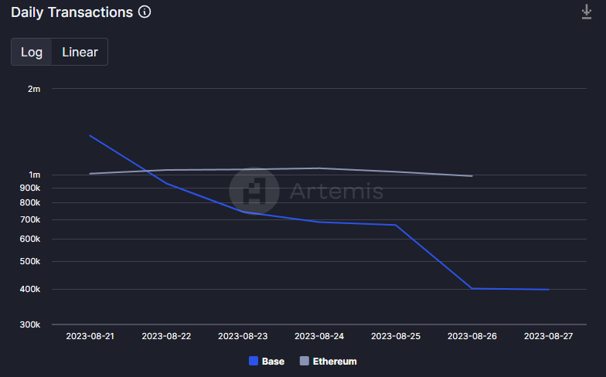Viewport: 606px width, 377px height.
Task: Click the Daily Transactions chart title
Action: pos(72,12)
